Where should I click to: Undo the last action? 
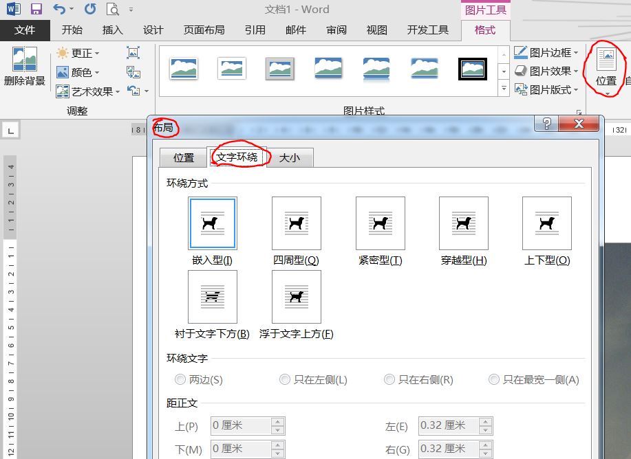click(59, 9)
